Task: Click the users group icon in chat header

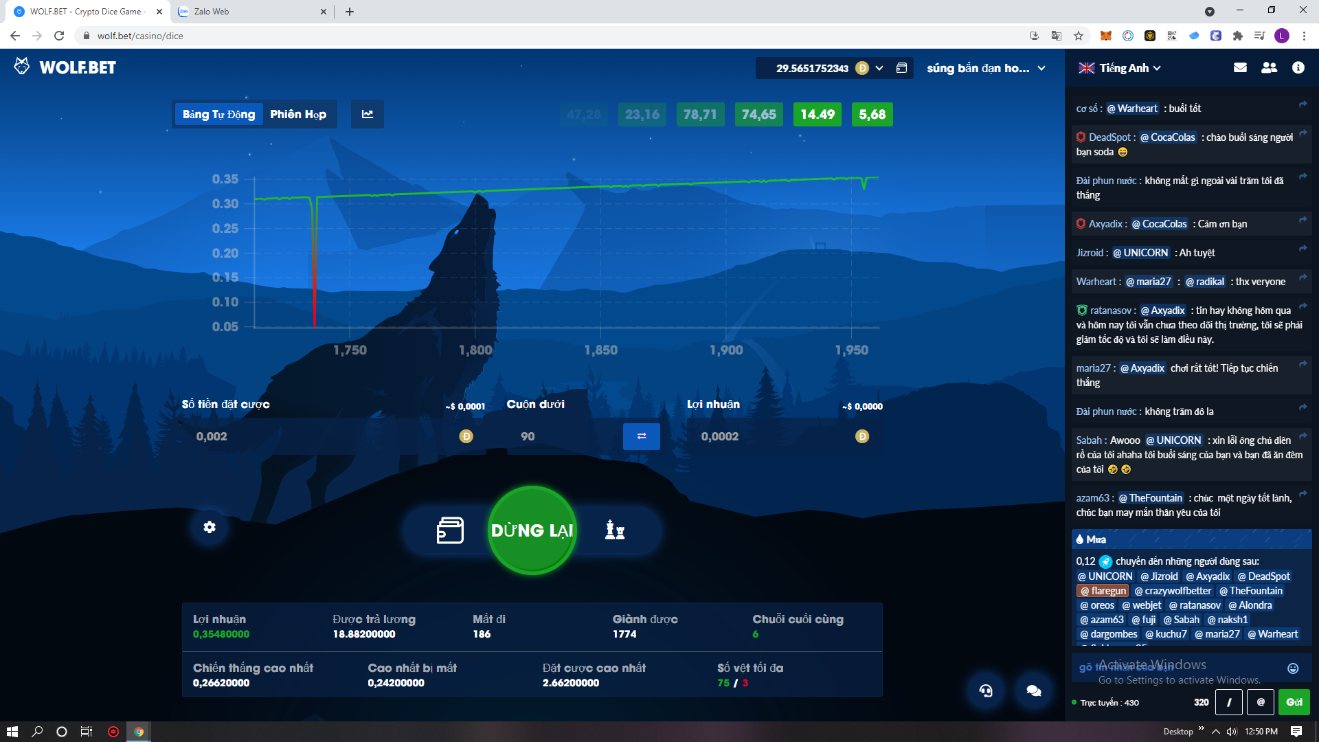Action: (x=1269, y=67)
